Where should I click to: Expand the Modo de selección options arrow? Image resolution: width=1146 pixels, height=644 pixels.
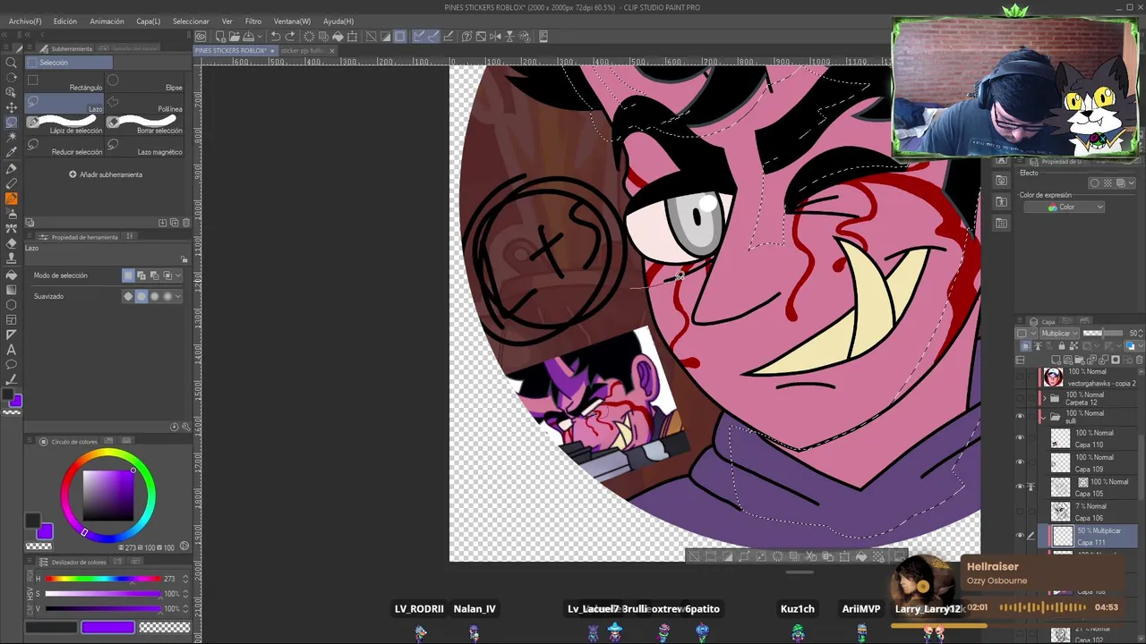pyautogui.click(x=177, y=275)
